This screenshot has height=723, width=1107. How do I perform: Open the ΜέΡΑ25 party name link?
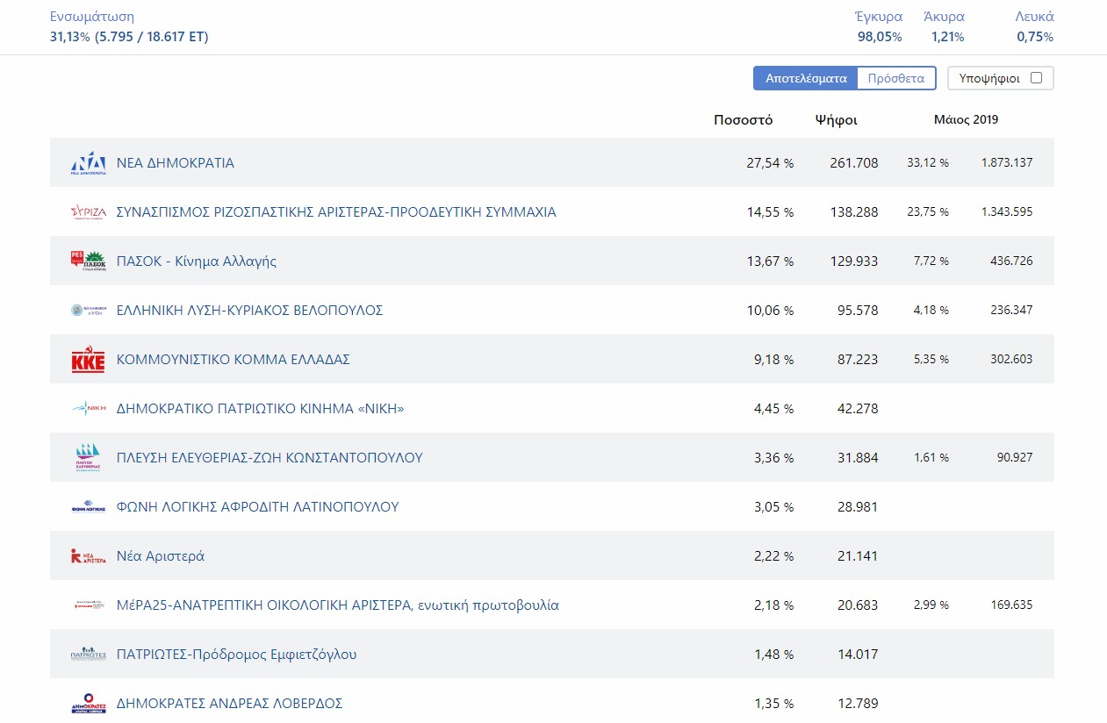point(337,605)
